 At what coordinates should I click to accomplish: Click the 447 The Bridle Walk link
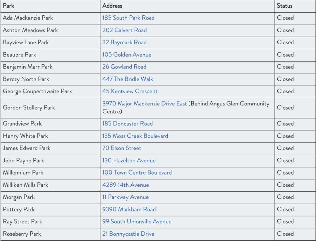(128, 79)
